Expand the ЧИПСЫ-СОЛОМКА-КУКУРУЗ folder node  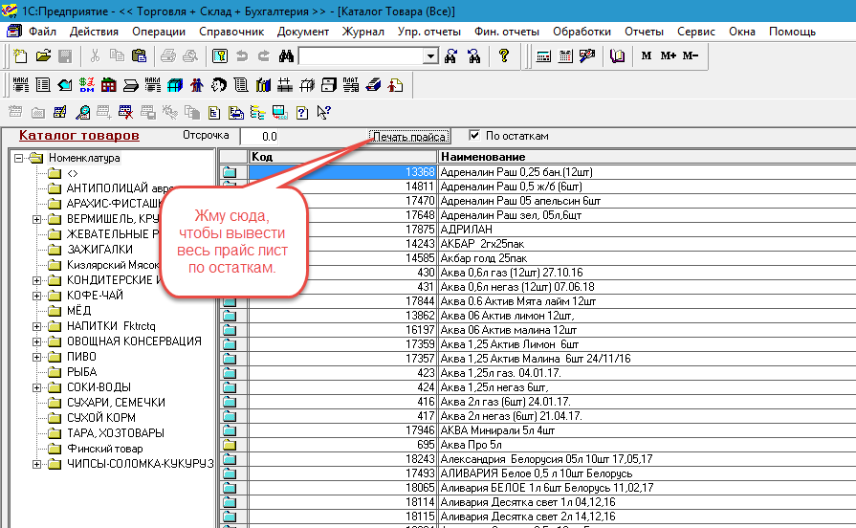(36, 464)
